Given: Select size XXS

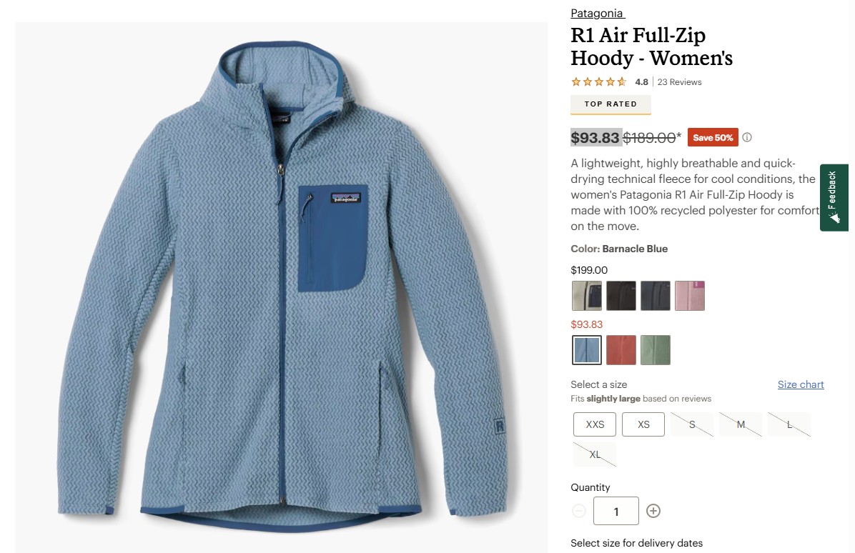Looking at the screenshot, I should (x=595, y=424).
